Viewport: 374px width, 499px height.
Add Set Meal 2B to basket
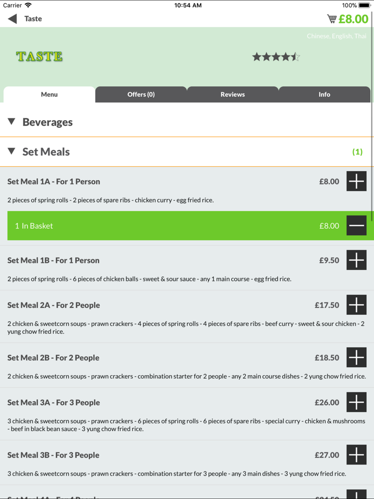coord(356,357)
